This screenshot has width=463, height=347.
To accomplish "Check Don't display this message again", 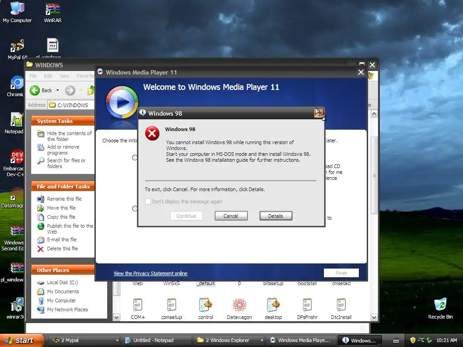I will (x=148, y=202).
